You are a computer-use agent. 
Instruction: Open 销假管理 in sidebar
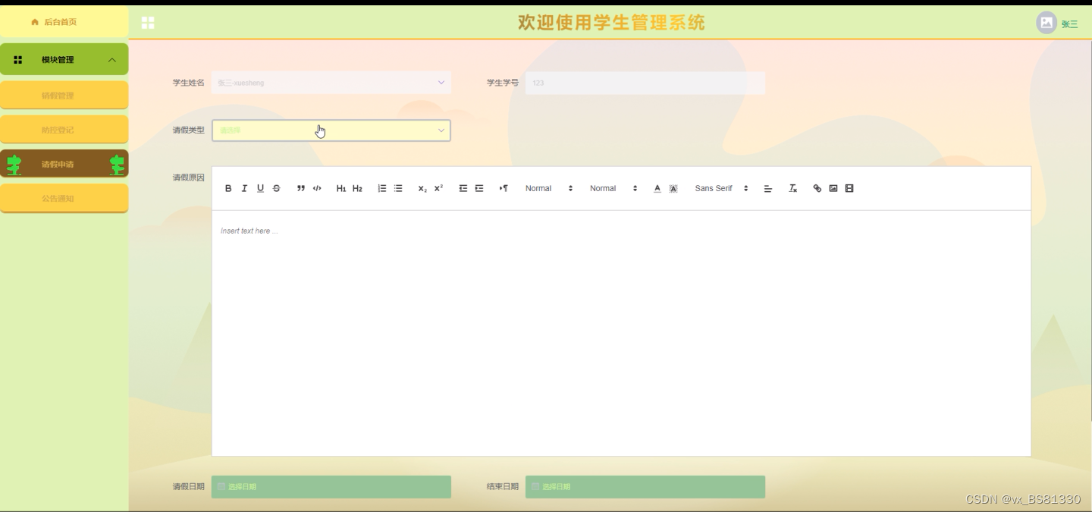pyautogui.click(x=64, y=96)
